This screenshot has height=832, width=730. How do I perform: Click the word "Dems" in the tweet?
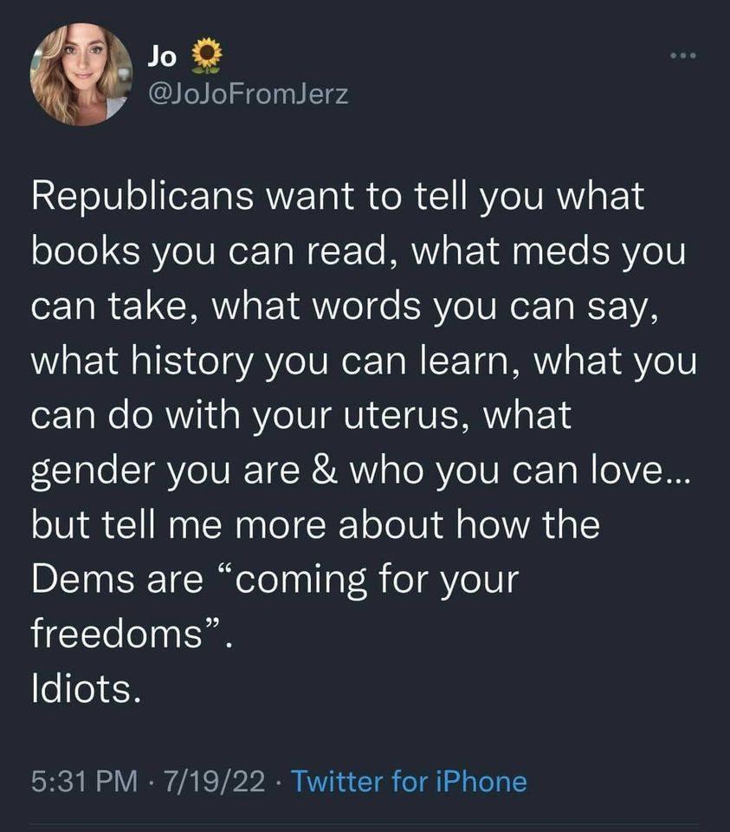pyautogui.click(x=83, y=578)
